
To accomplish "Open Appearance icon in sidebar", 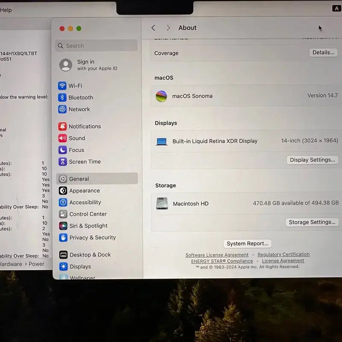I will 63,191.
